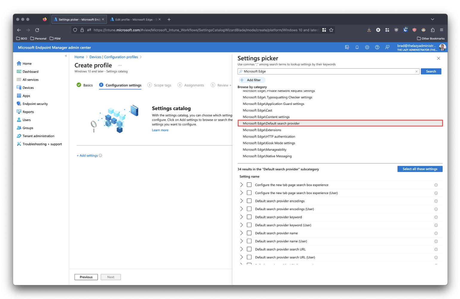Click the blue Search button
This screenshot has height=299, width=460.
(431, 71)
